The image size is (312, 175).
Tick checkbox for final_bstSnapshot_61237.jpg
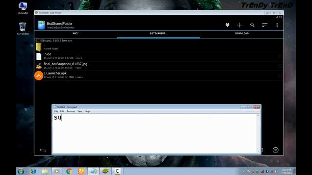280,66
